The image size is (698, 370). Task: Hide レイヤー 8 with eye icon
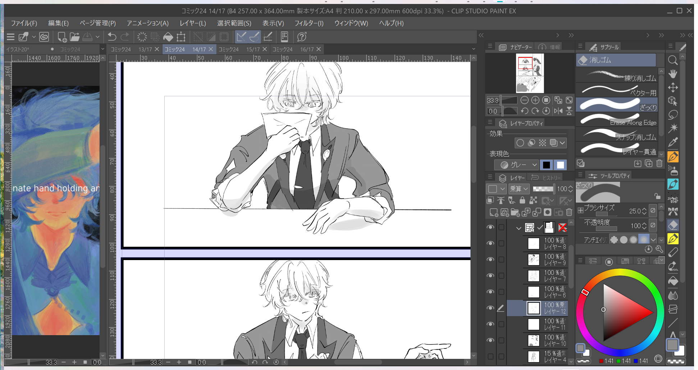pyautogui.click(x=490, y=244)
